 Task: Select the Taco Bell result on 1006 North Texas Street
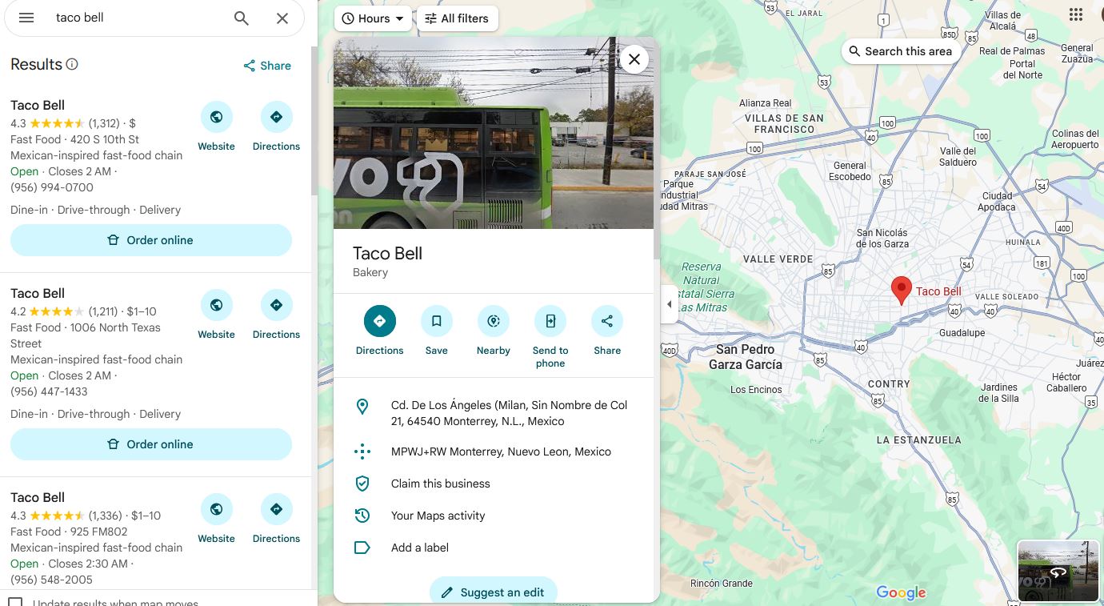[x=38, y=293]
